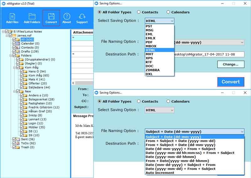Click the Möbler (35) folder icon
Screen dimensions: 251x178
25,127
